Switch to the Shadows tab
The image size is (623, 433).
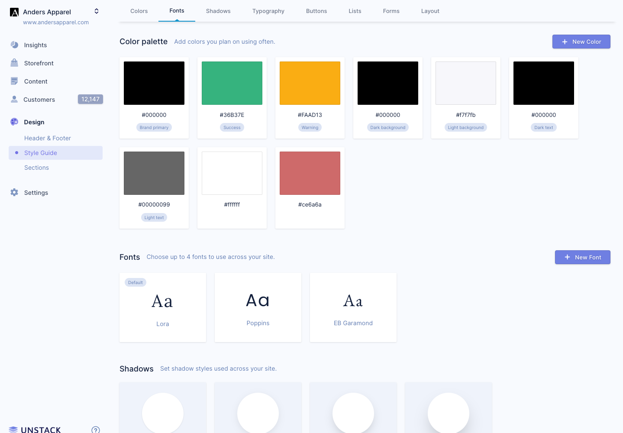218,11
